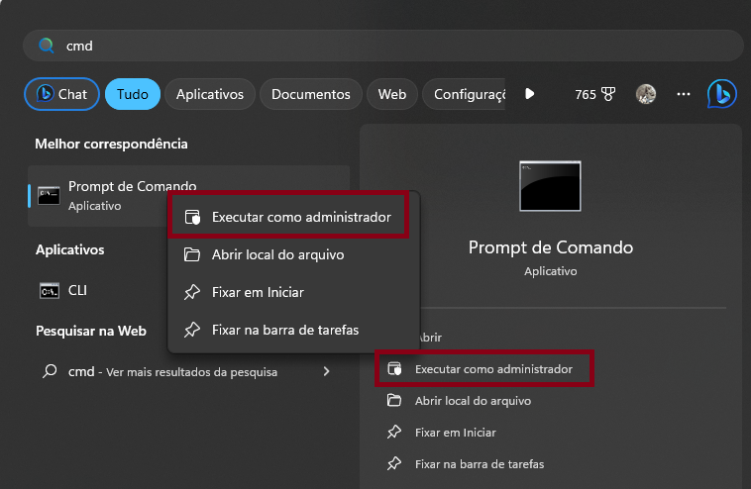Image resolution: width=751 pixels, height=489 pixels.
Task: Select Prompt de Comando best match result
Action: (188, 196)
